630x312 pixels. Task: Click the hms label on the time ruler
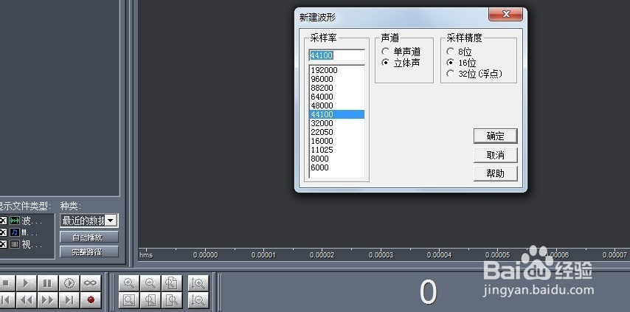[146, 255]
